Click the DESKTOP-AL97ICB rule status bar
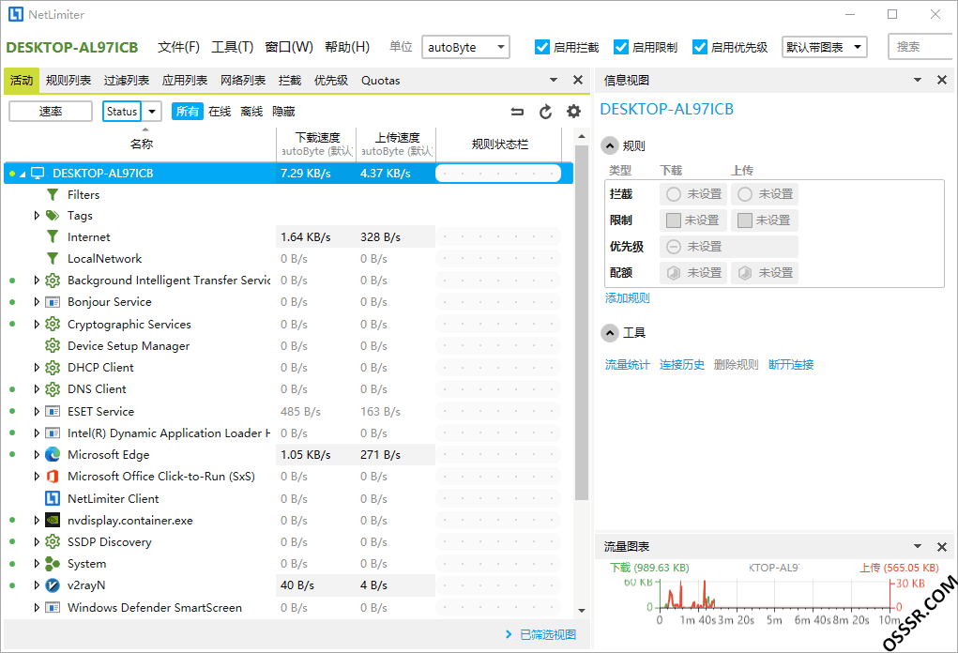Viewport: 958px width, 653px height. tap(498, 174)
